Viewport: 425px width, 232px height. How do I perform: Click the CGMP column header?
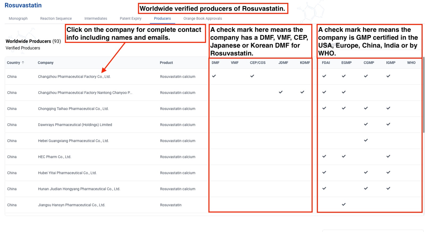(x=369, y=63)
